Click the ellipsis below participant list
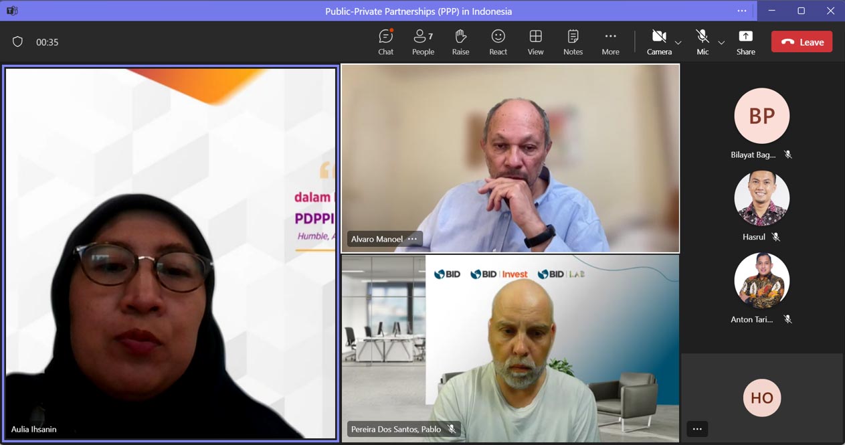The height and width of the screenshot is (445, 845). 697,429
